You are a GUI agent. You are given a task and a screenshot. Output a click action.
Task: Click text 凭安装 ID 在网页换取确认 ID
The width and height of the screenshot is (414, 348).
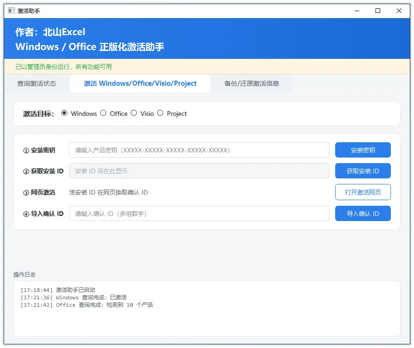coord(108,192)
